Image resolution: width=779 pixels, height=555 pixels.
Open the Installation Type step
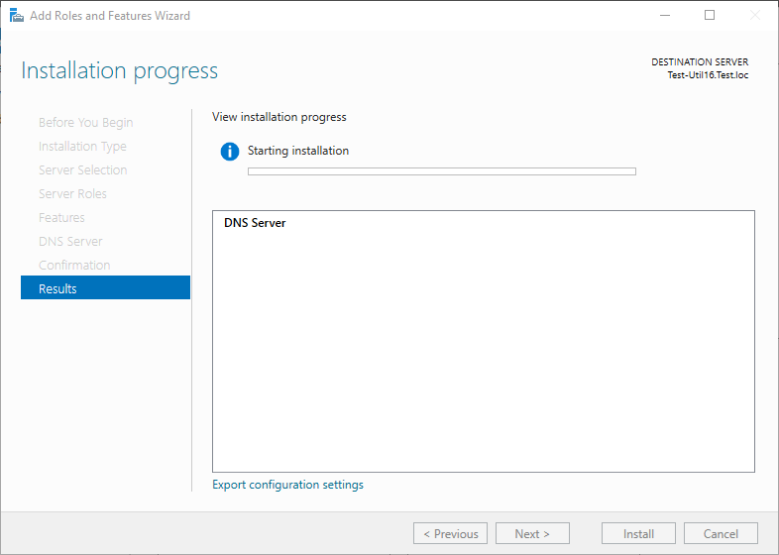82,146
